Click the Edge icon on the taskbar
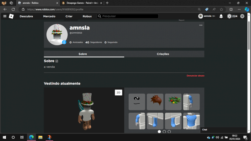The image size is (251, 141). point(31,137)
